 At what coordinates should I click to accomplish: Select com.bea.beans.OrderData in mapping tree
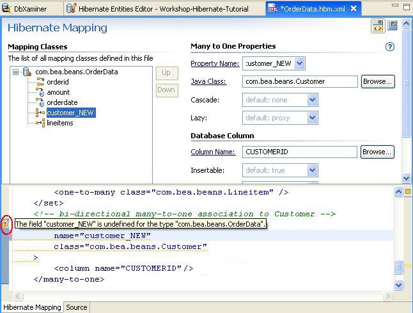[76, 72]
